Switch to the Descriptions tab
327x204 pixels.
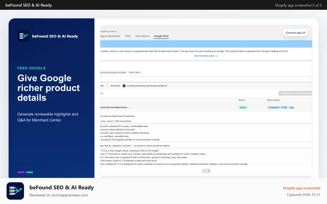143,36
